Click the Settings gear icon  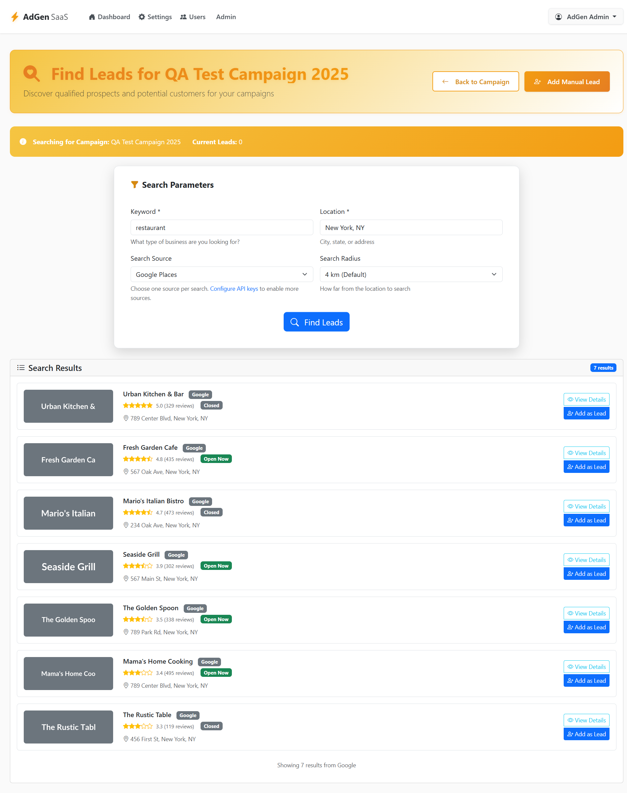tap(142, 17)
